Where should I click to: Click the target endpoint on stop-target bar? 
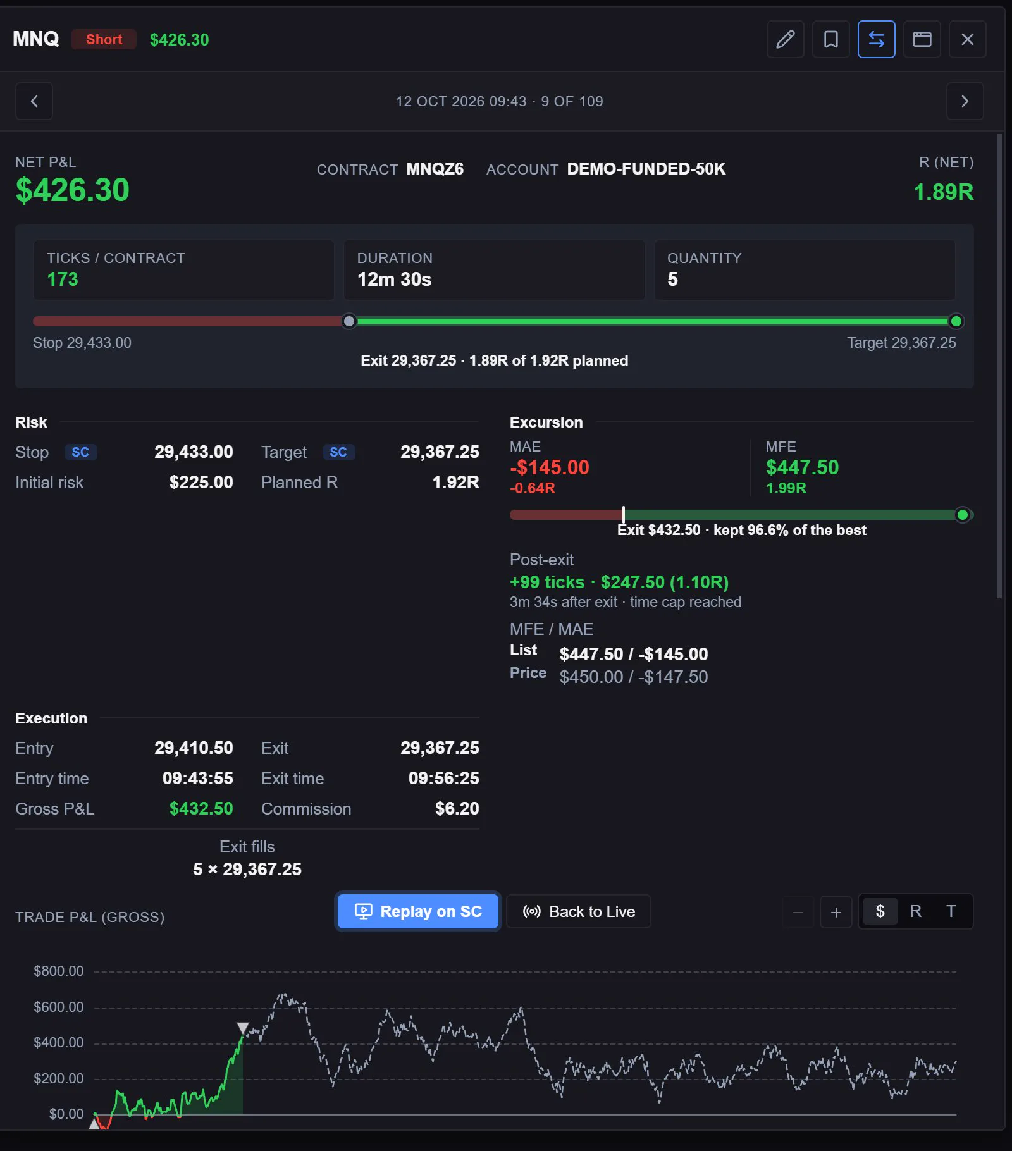(956, 321)
